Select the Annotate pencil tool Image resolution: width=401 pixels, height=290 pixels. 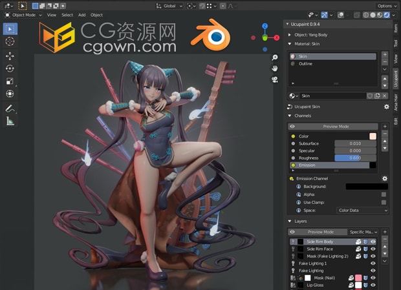click(x=10, y=109)
